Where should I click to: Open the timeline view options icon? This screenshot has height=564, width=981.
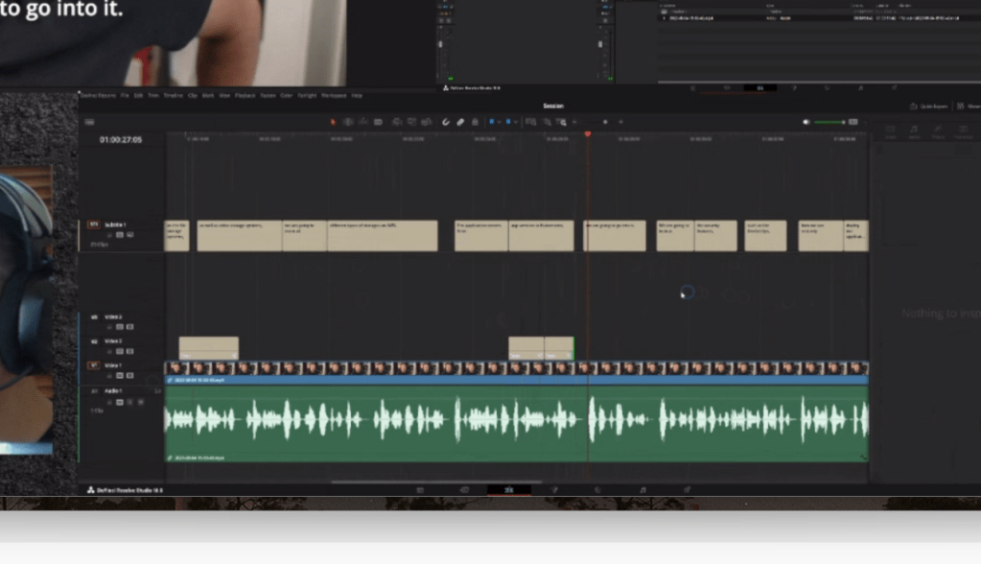click(x=89, y=122)
